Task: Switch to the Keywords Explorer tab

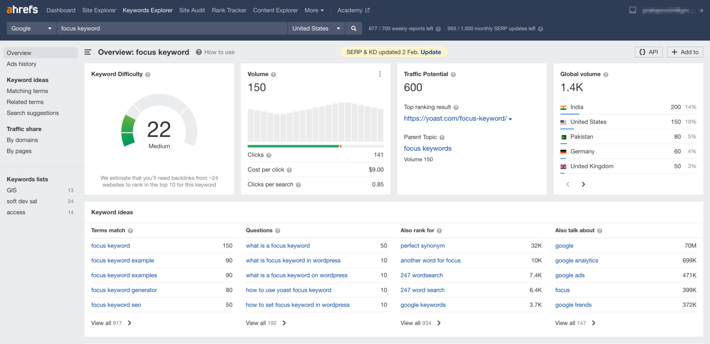Action: (147, 10)
